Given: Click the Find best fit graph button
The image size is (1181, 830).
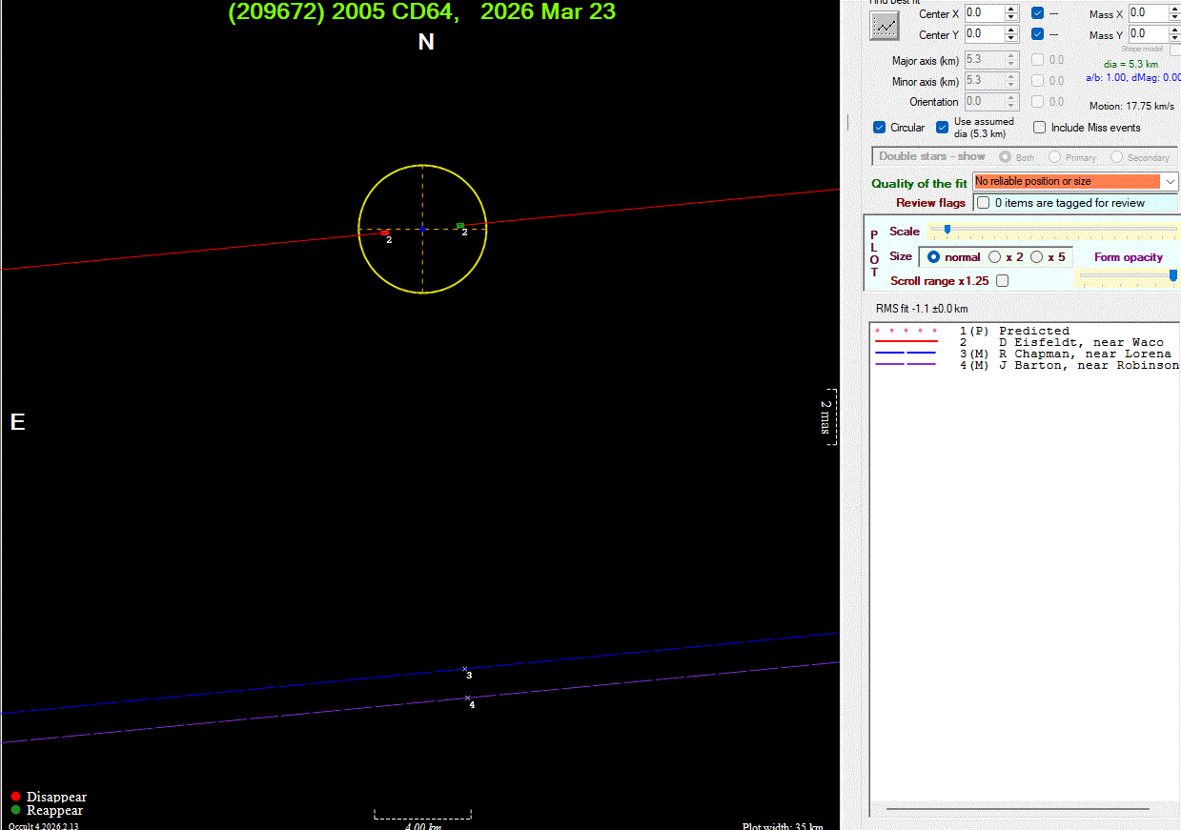Looking at the screenshot, I should pyautogui.click(x=885, y=26).
